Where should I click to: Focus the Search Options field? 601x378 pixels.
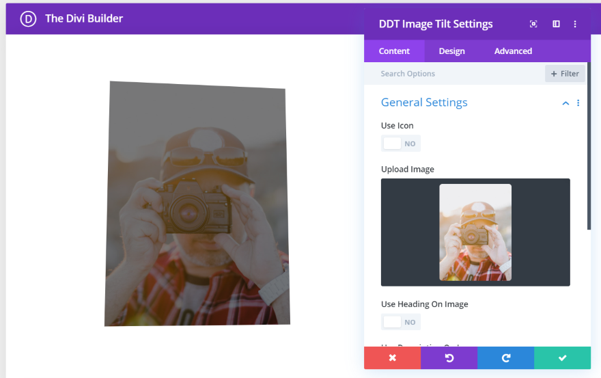pyautogui.click(x=454, y=74)
